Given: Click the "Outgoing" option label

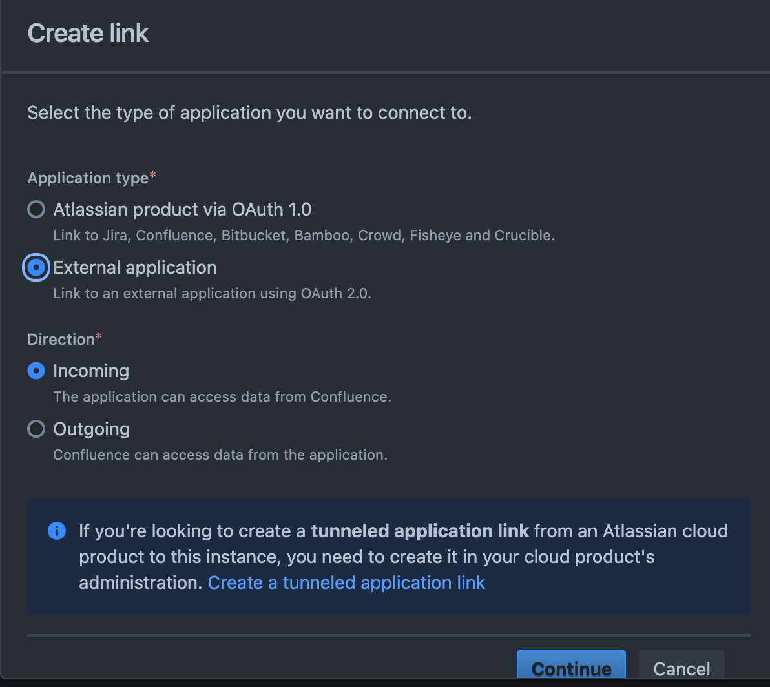Looking at the screenshot, I should [x=91, y=429].
